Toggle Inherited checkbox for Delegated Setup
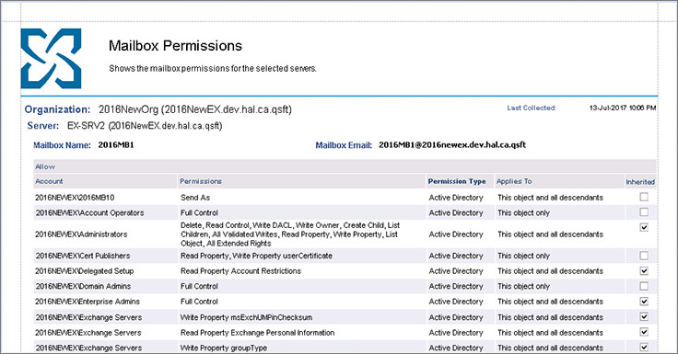This screenshot has width=678, height=354. [x=644, y=270]
